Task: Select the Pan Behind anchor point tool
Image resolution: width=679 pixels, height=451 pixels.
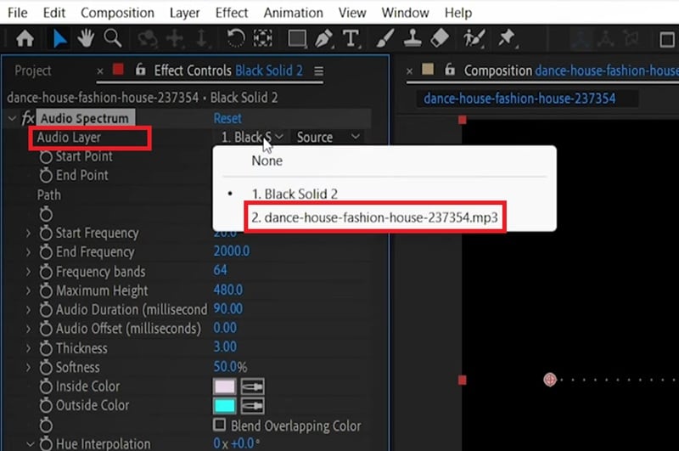Action: 263,38
